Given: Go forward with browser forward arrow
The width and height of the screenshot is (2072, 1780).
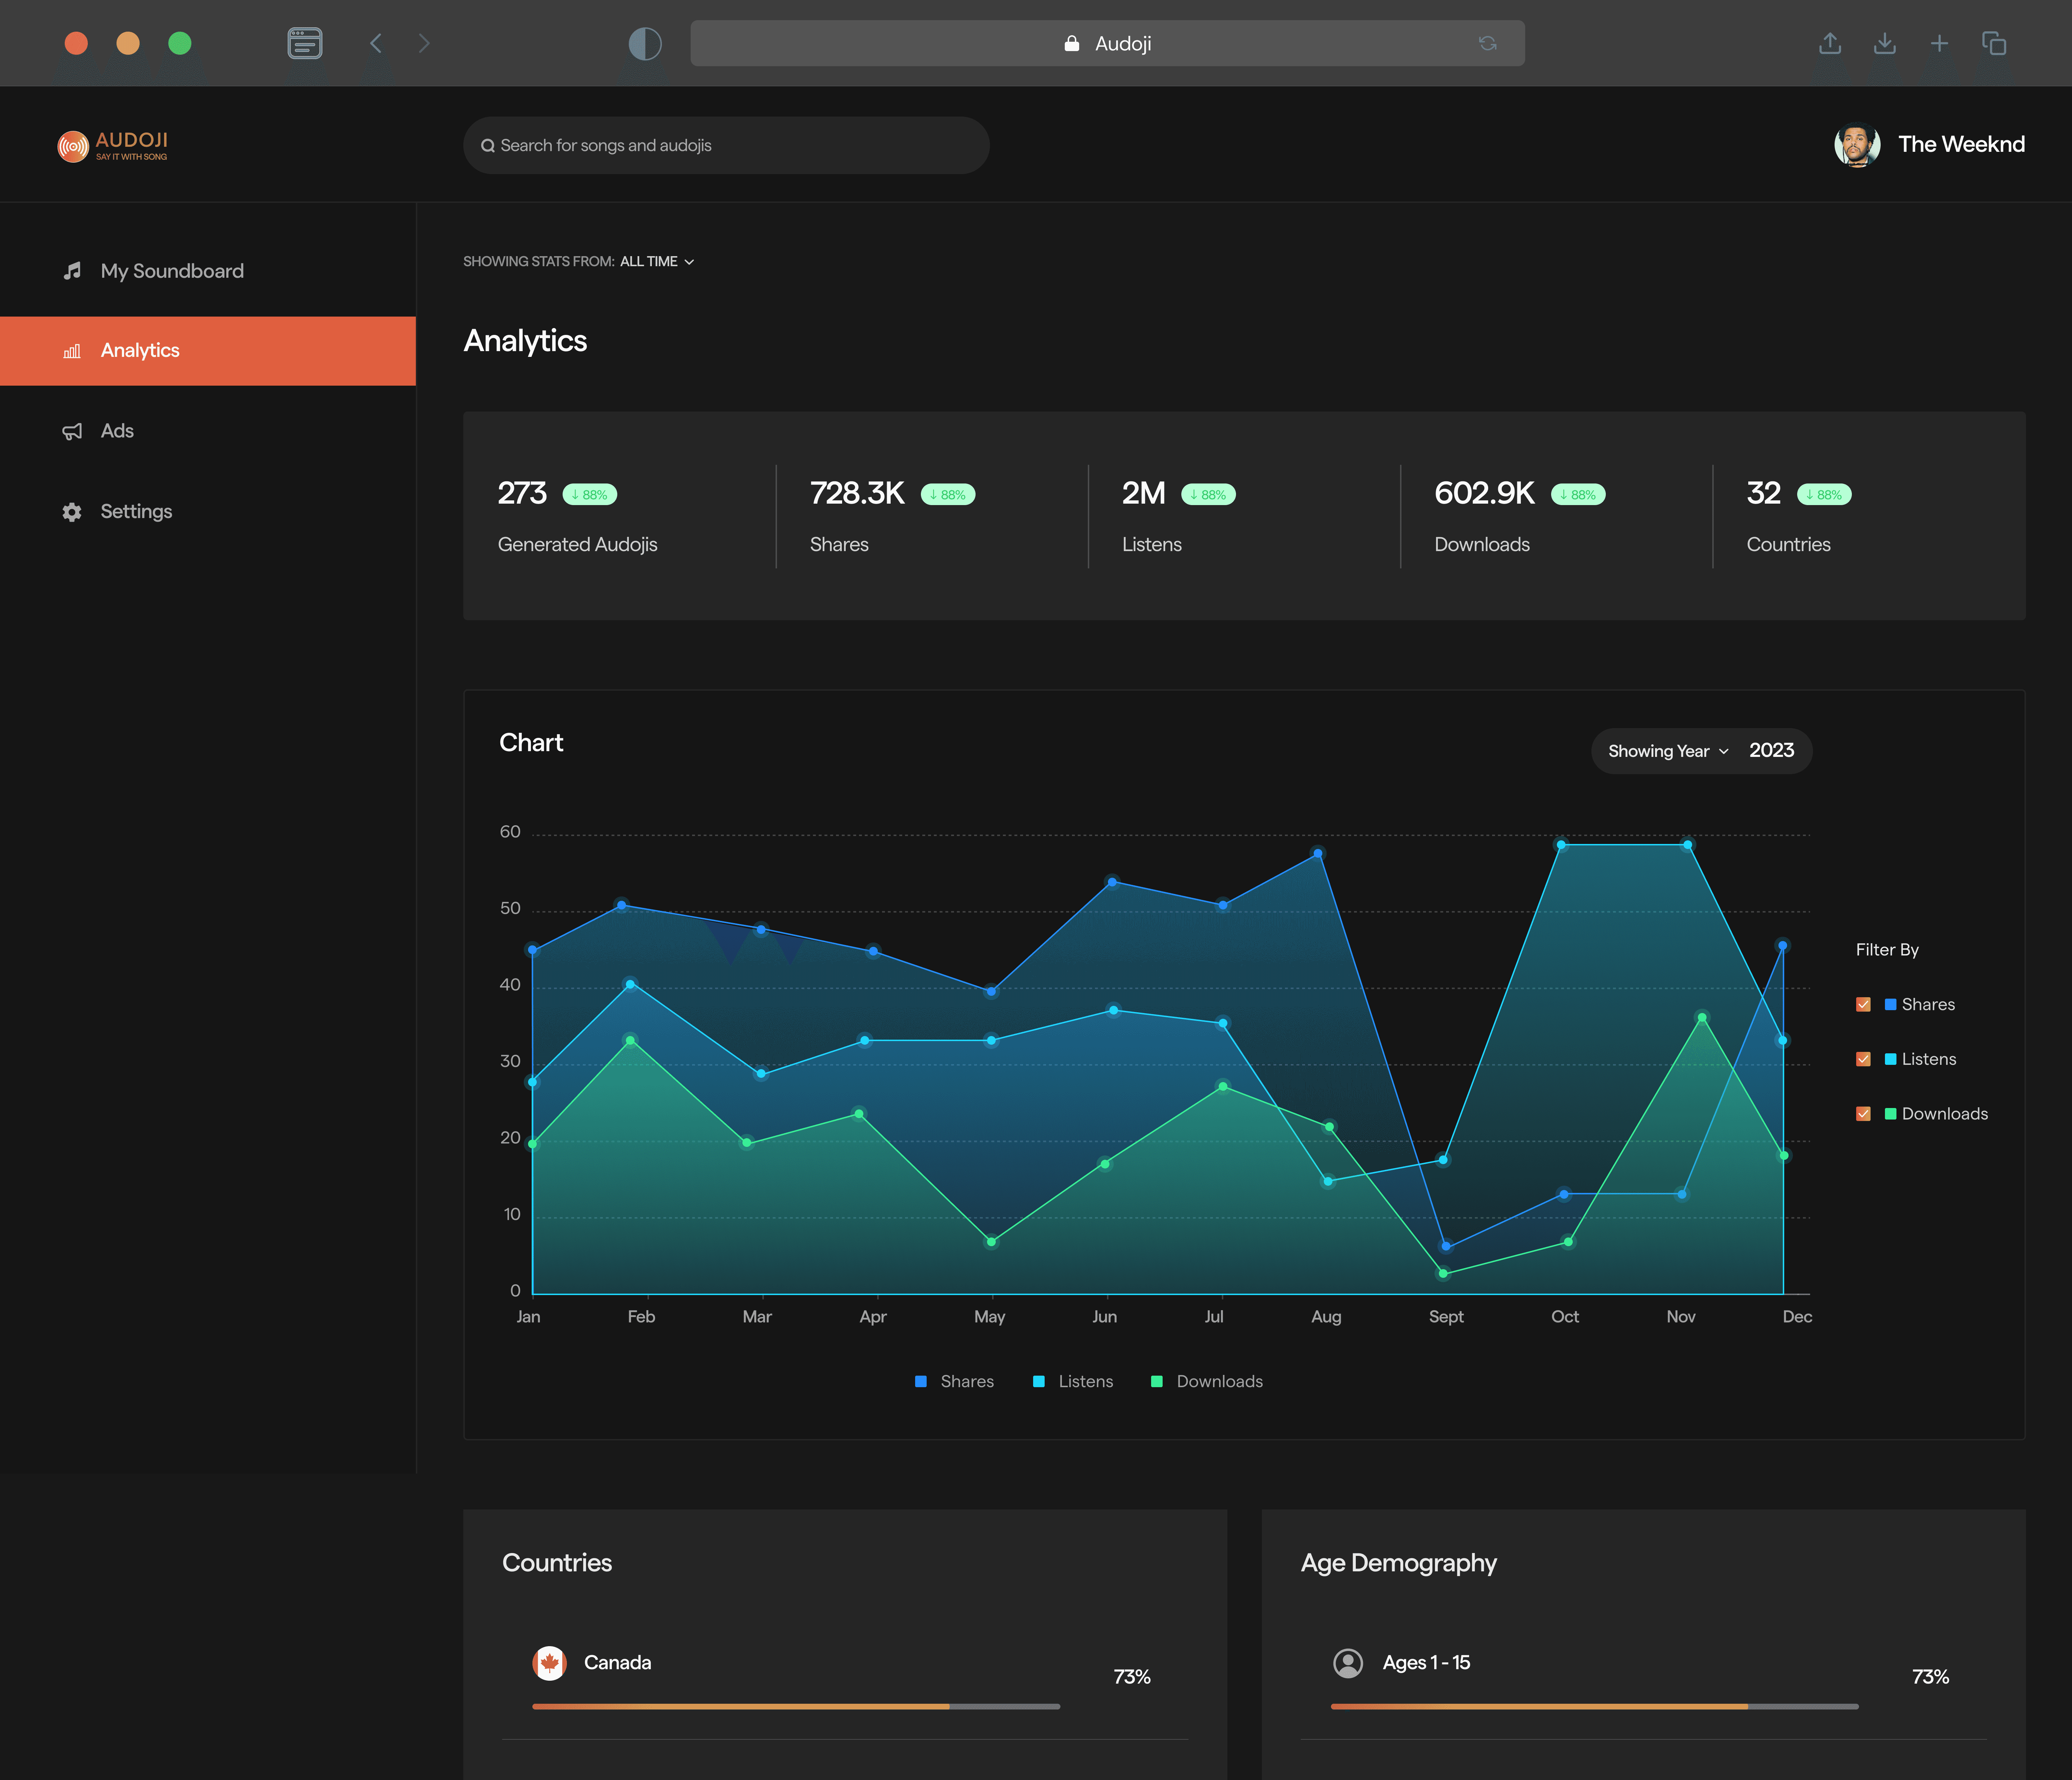Looking at the screenshot, I should pos(424,43).
